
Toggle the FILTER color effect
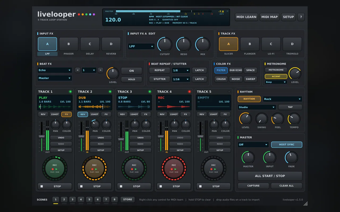click(x=221, y=70)
